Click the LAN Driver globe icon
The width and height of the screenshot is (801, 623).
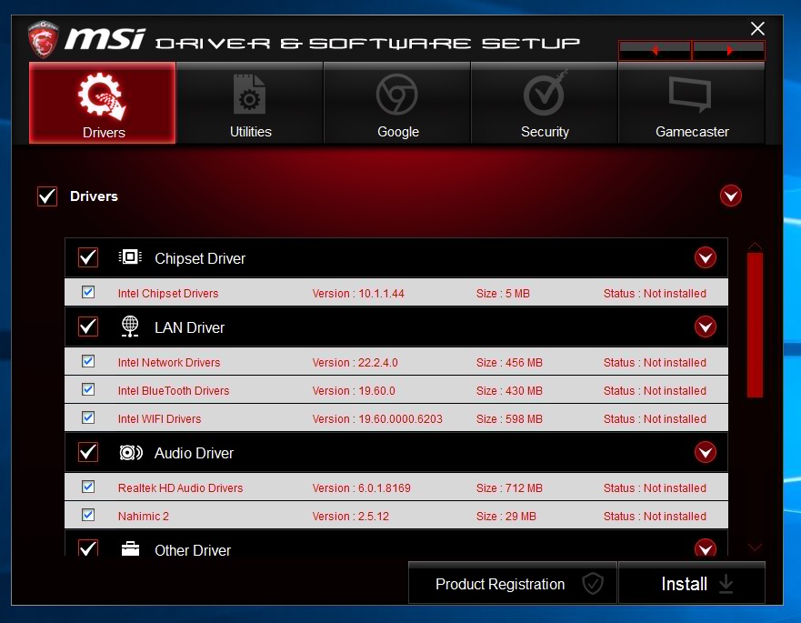tap(130, 327)
